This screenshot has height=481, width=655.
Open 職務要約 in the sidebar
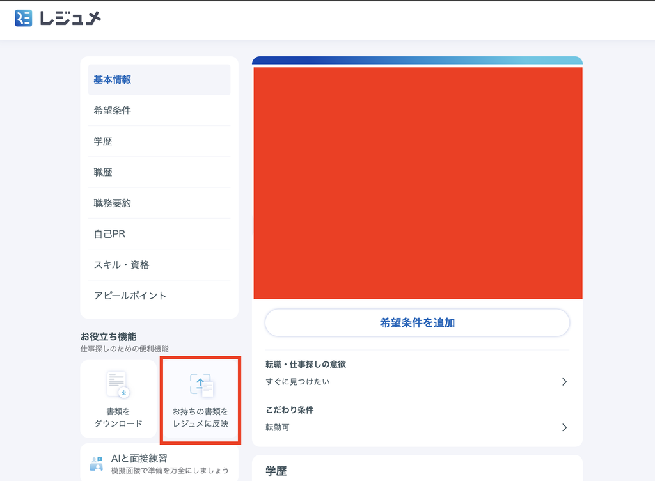point(159,203)
